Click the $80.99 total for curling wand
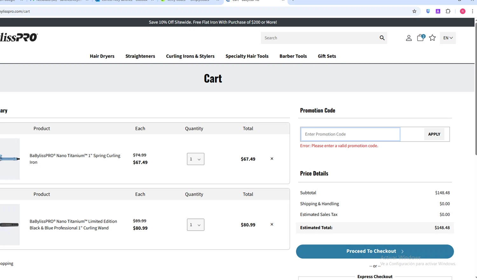 [x=248, y=225]
